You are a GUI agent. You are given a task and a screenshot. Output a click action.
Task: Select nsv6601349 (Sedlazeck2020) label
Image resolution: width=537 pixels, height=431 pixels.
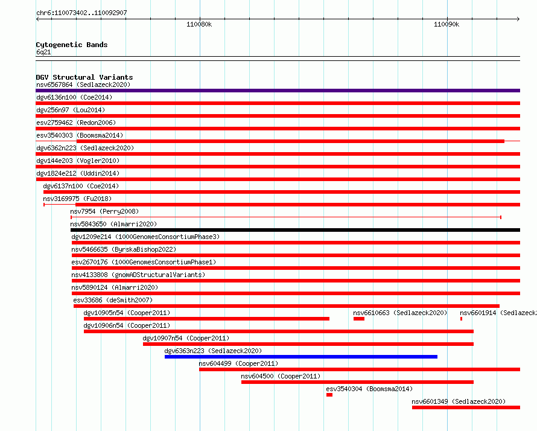(459, 401)
